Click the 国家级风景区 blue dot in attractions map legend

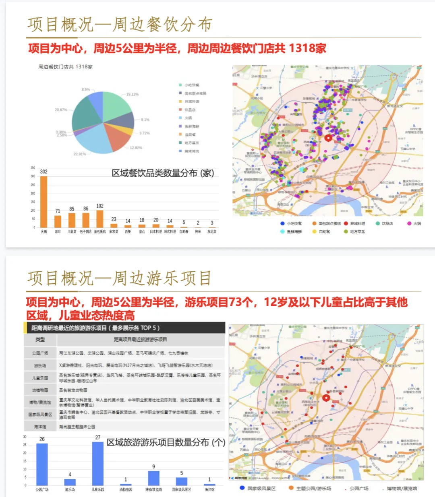242,488
